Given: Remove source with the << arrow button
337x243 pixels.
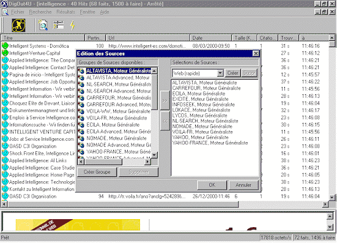Looking at the screenshot, I should (165, 121).
